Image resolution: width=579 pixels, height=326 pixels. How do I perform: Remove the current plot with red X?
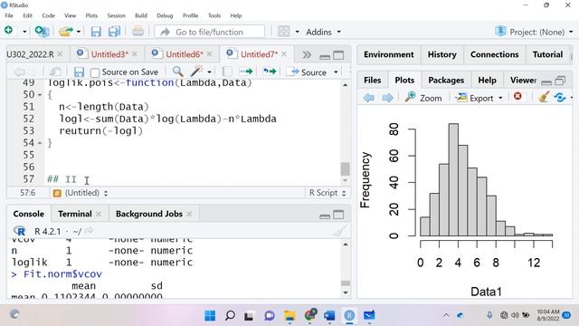click(x=517, y=96)
